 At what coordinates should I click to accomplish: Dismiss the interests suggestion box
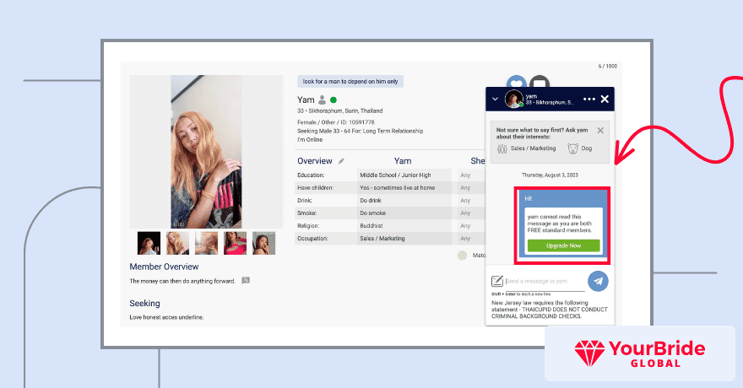click(x=600, y=131)
